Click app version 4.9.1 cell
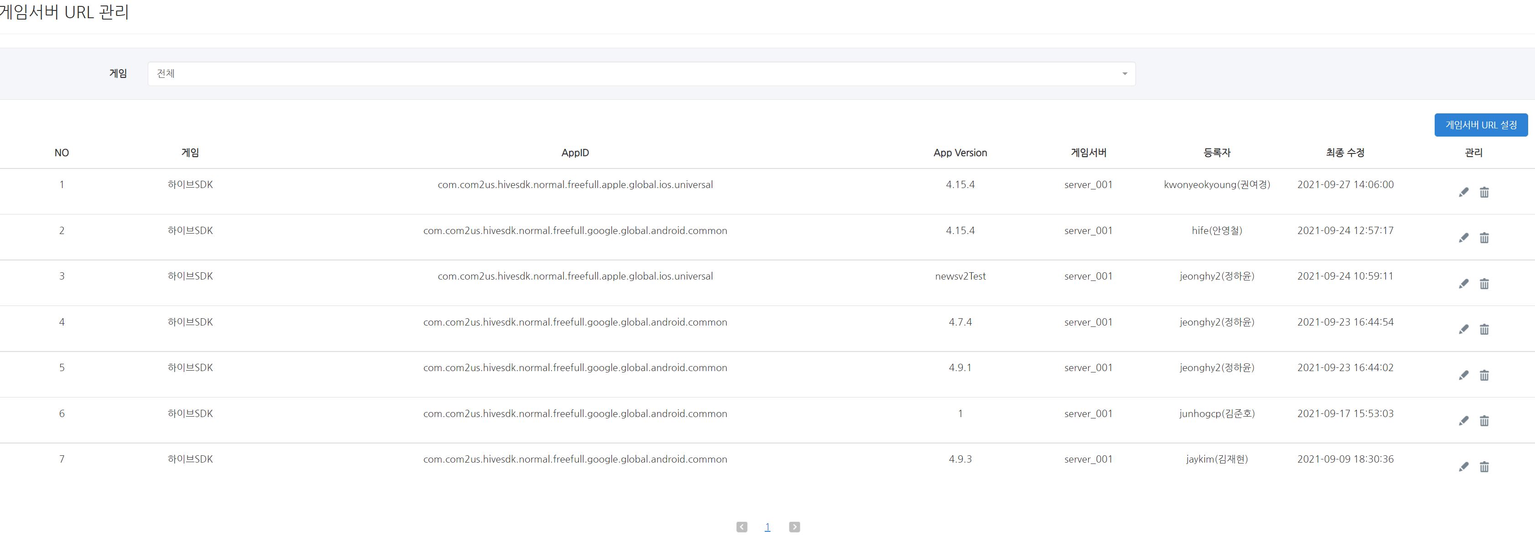 960,368
